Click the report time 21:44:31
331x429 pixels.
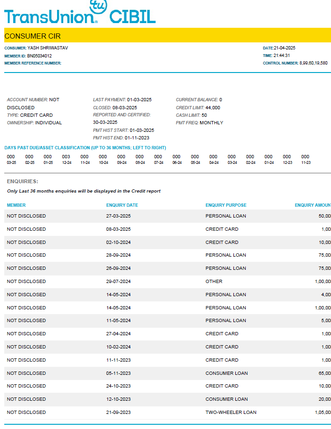[281, 56]
